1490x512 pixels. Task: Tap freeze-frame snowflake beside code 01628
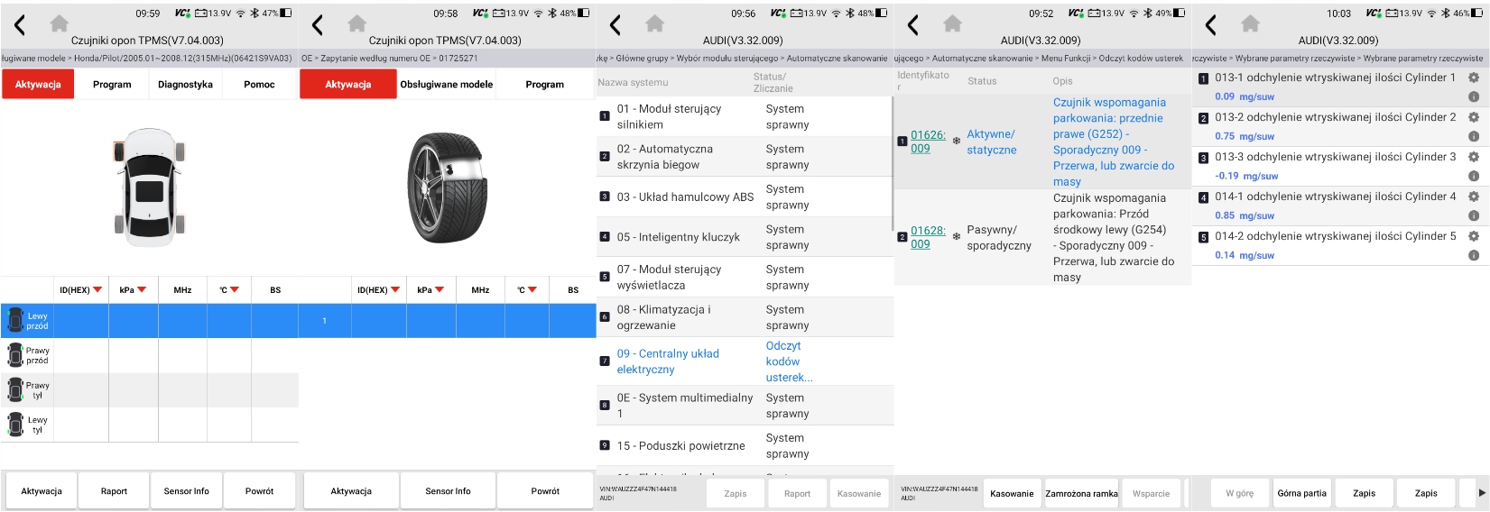[x=957, y=237]
